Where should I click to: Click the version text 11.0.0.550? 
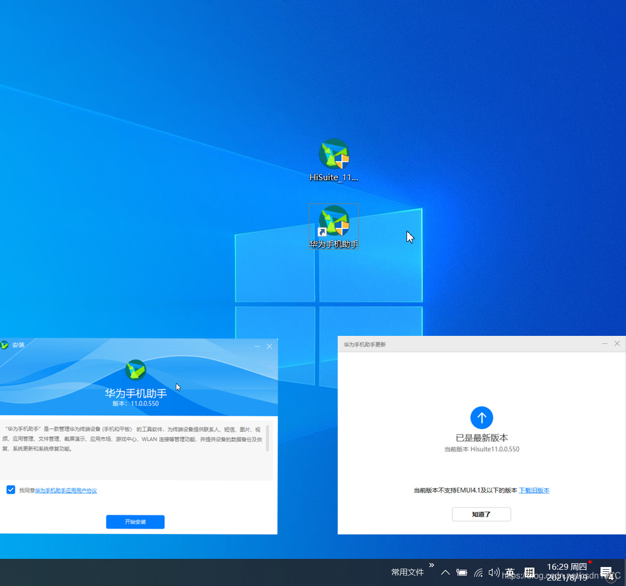(135, 404)
